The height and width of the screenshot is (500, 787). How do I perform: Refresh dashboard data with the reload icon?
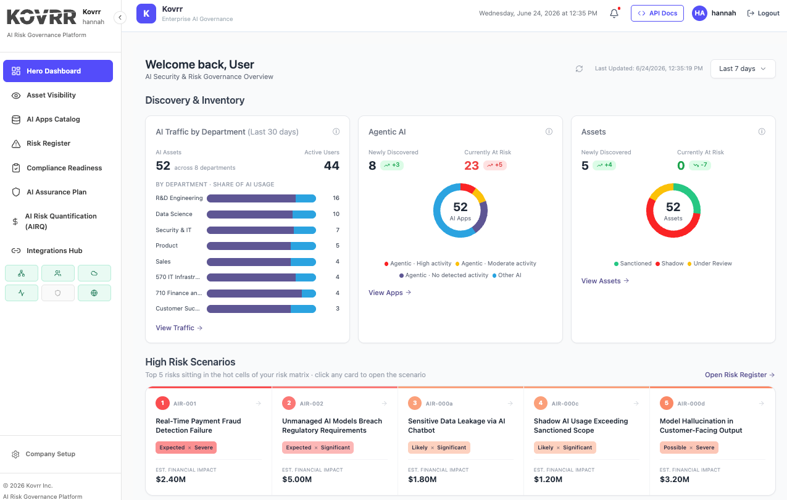579,69
